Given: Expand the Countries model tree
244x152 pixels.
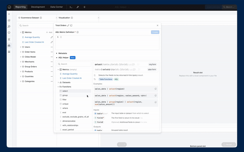Looking at the screenshot, I should (20, 77).
